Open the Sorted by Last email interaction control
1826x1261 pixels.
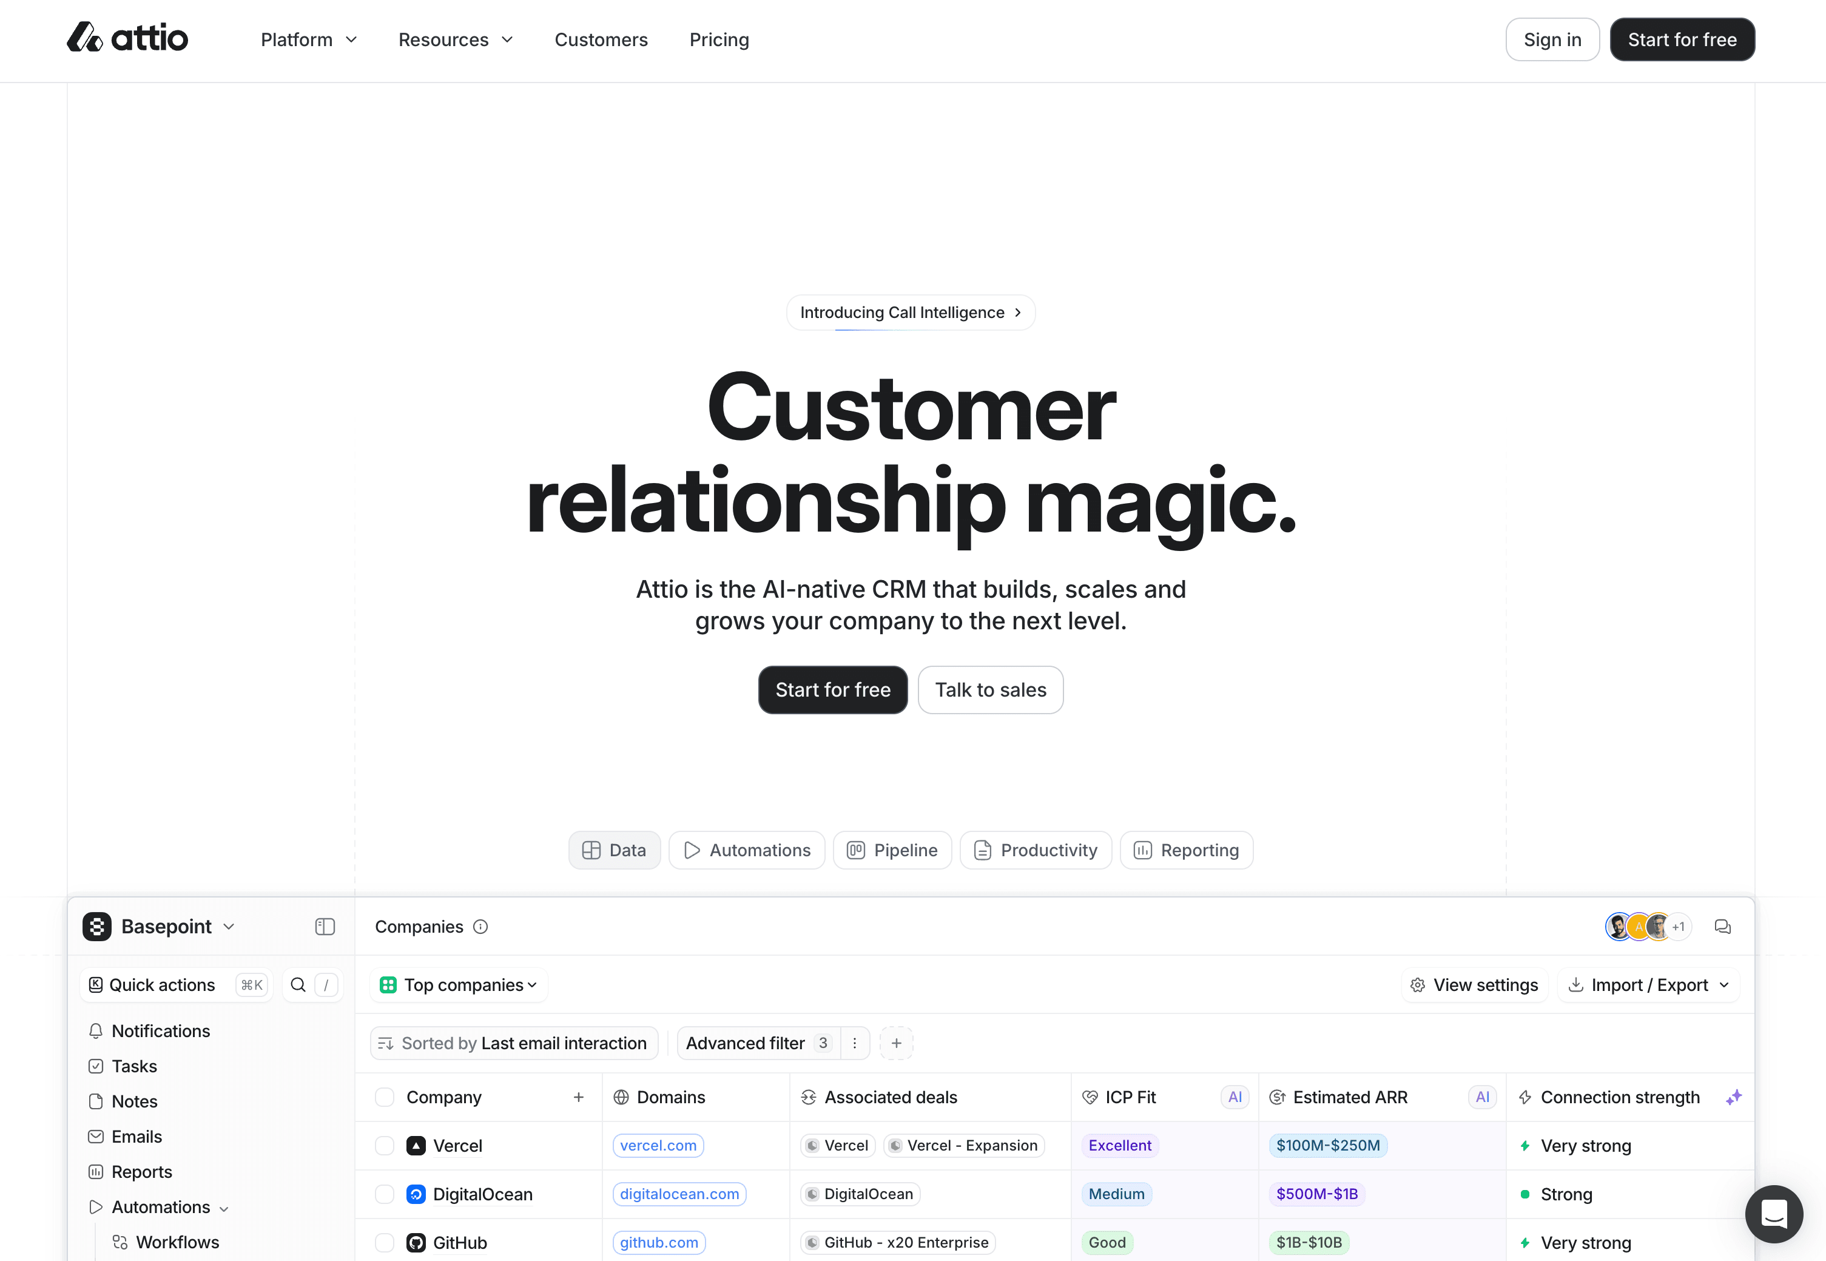tap(514, 1043)
